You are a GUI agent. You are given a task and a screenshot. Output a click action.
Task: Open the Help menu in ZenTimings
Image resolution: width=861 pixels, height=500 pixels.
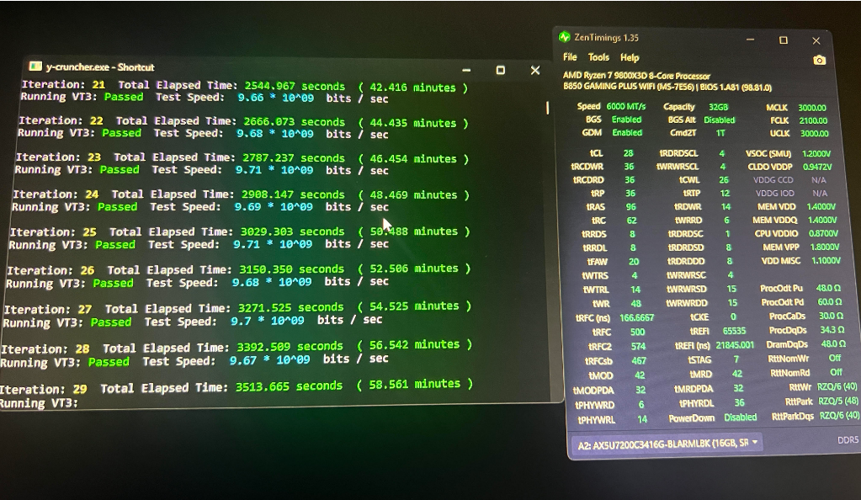[630, 58]
